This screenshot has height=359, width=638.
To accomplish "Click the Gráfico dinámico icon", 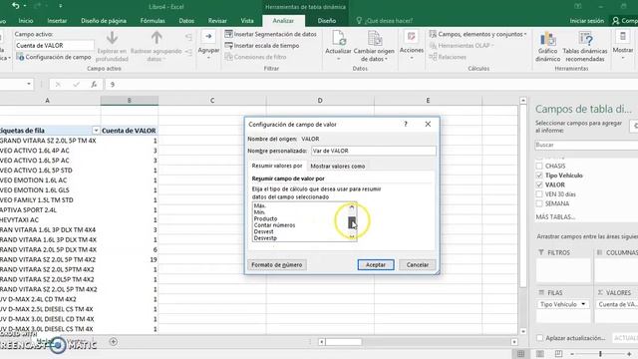I will pyautogui.click(x=547, y=40).
